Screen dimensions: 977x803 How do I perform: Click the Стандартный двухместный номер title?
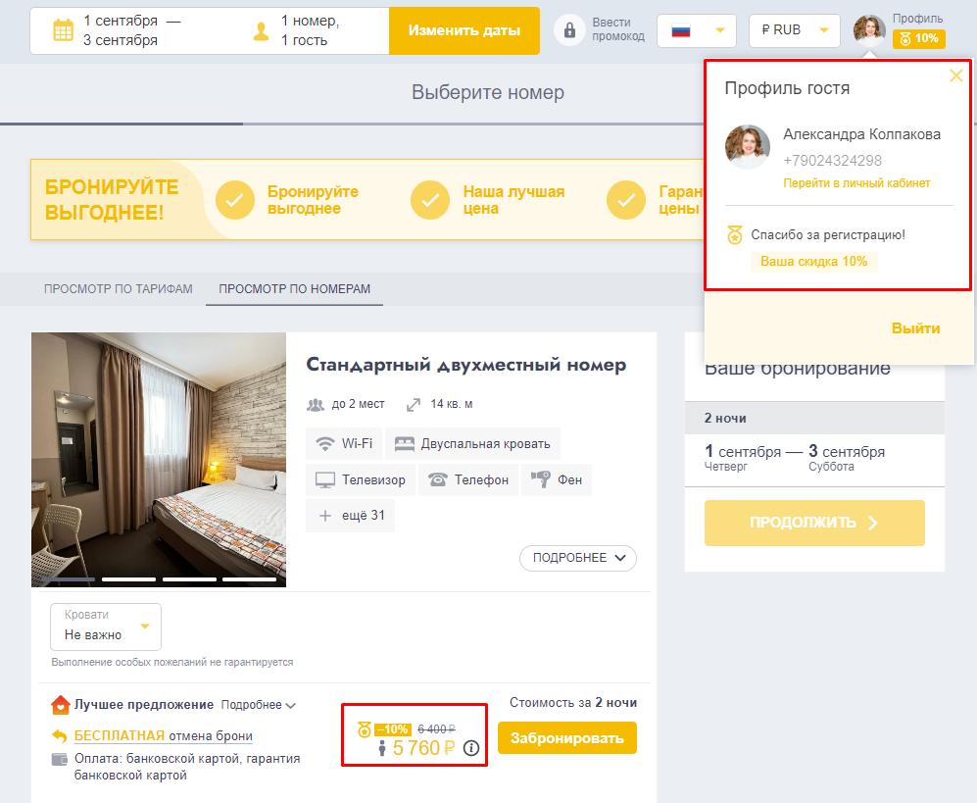(466, 365)
